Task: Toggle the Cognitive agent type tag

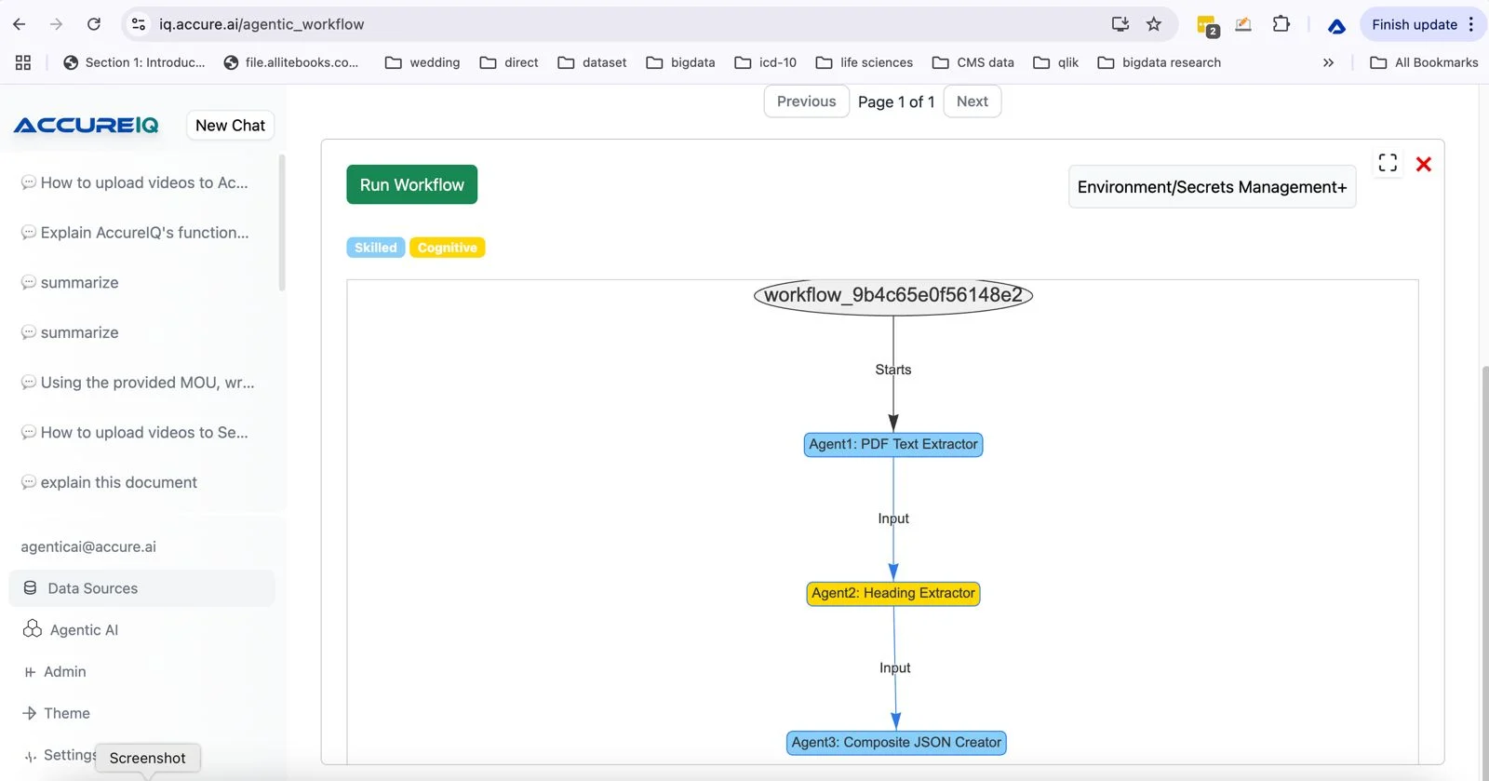Action: [x=447, y=248]
